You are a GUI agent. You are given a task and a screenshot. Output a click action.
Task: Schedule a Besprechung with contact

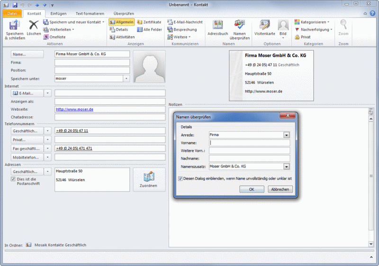point(182,29)
